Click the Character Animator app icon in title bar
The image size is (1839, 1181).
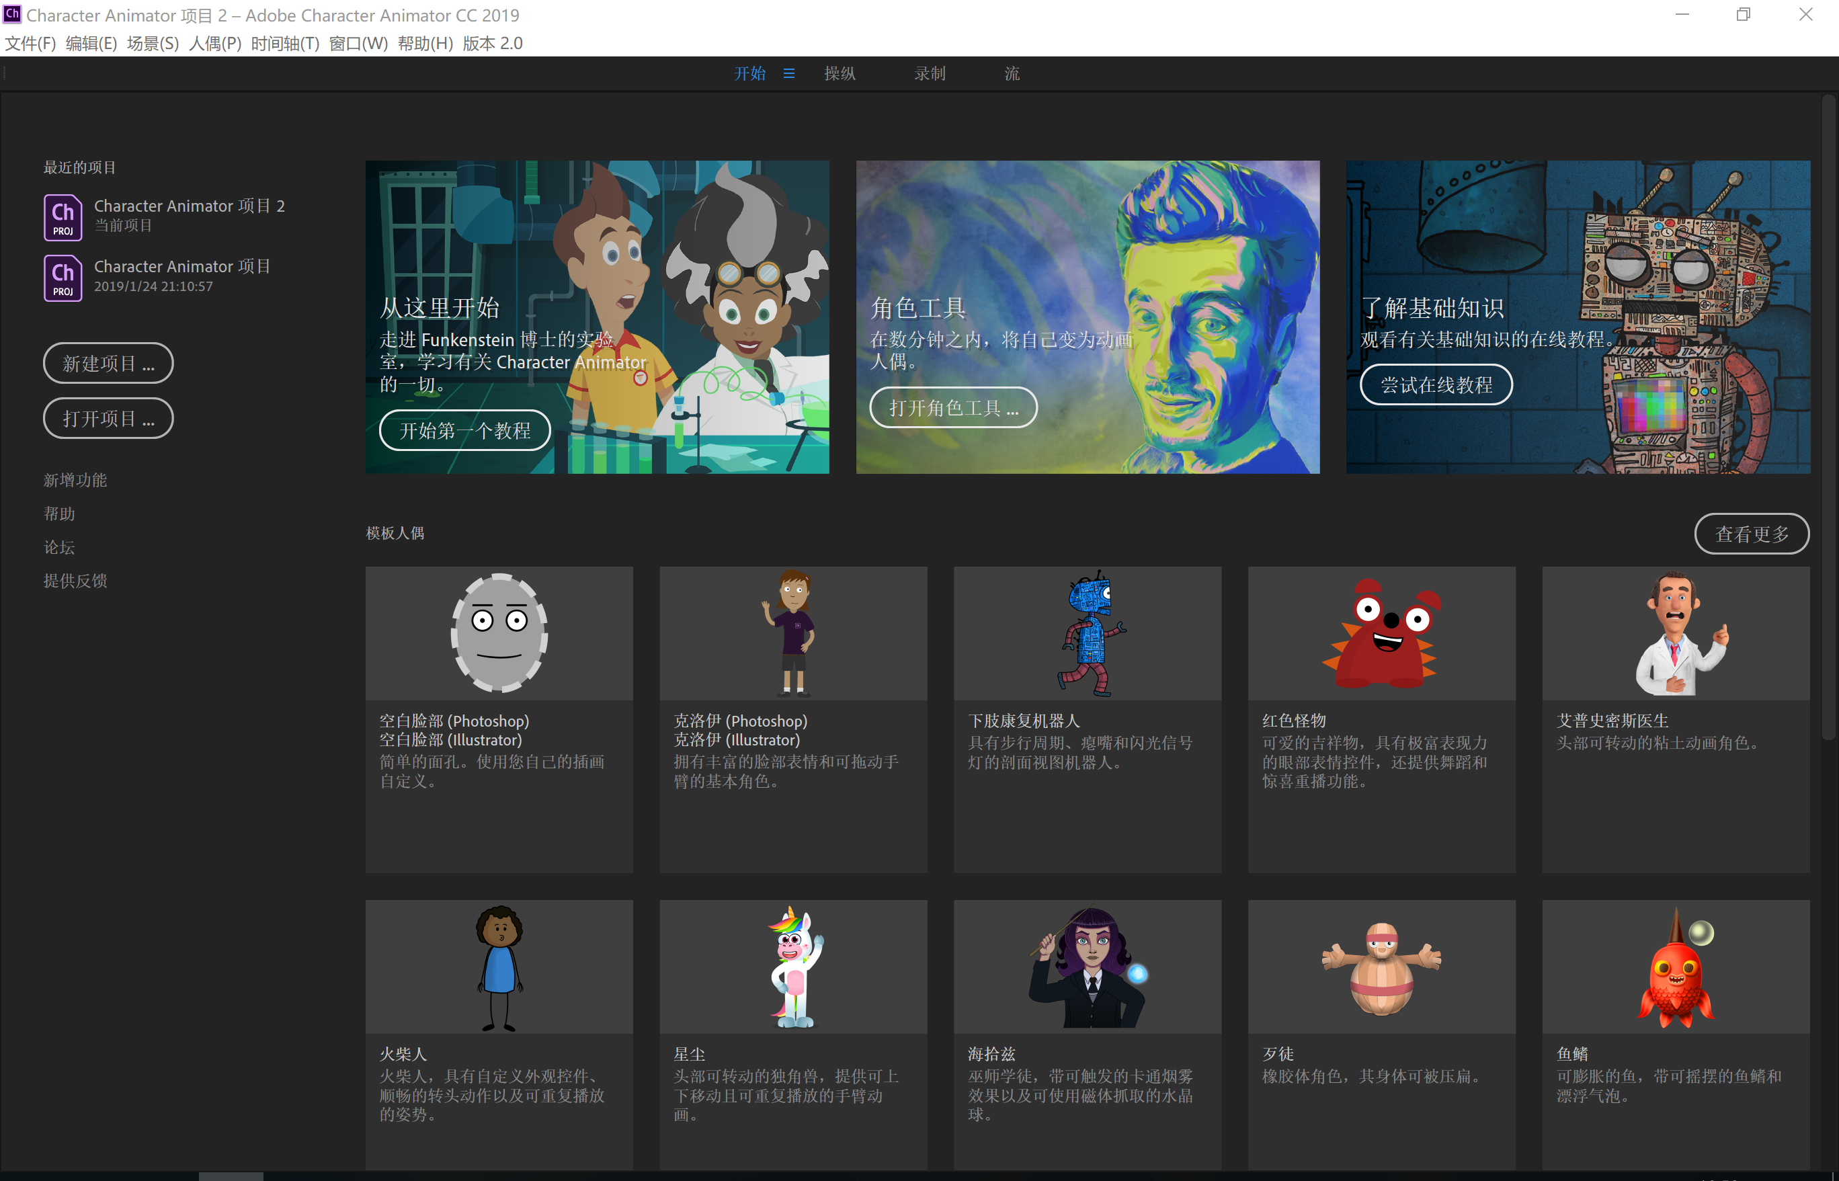11,14
